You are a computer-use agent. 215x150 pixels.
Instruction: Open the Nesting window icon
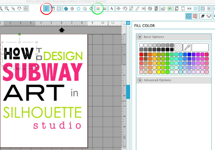click(156, 9)
